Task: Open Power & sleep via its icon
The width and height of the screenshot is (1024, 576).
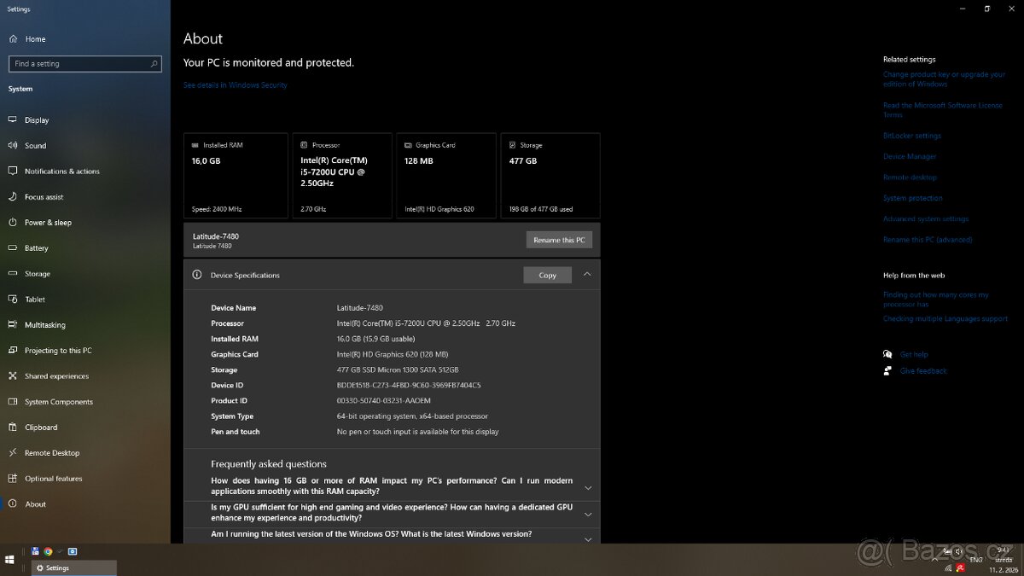Action: [13, 222]
